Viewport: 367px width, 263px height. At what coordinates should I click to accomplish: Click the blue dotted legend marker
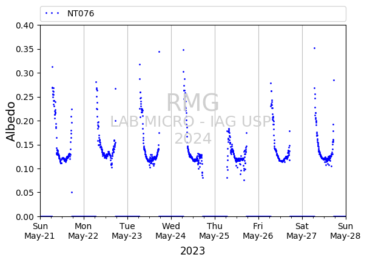(x=52, y=13)
